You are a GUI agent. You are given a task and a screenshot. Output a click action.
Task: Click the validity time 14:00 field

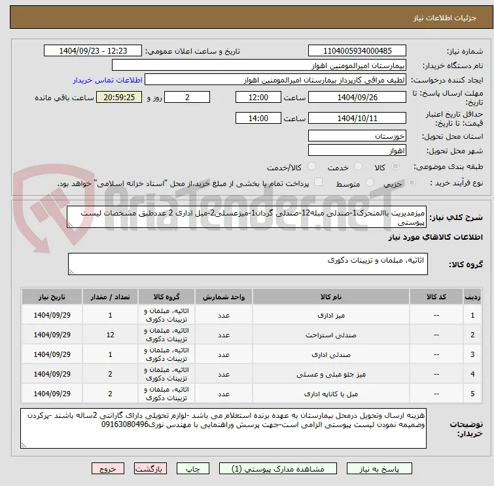[258, 119]
